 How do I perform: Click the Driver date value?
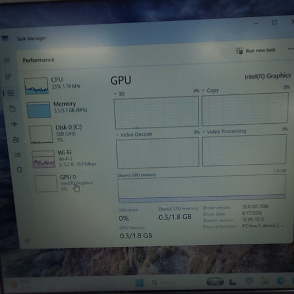[x=252, y=213]
